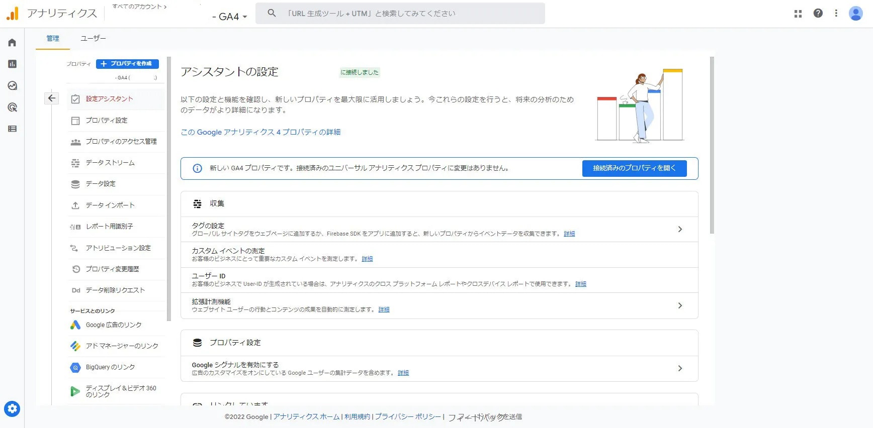Click the BigQuery logo icon
Viewport: 873px width, 428px height.
pos(75,368)
